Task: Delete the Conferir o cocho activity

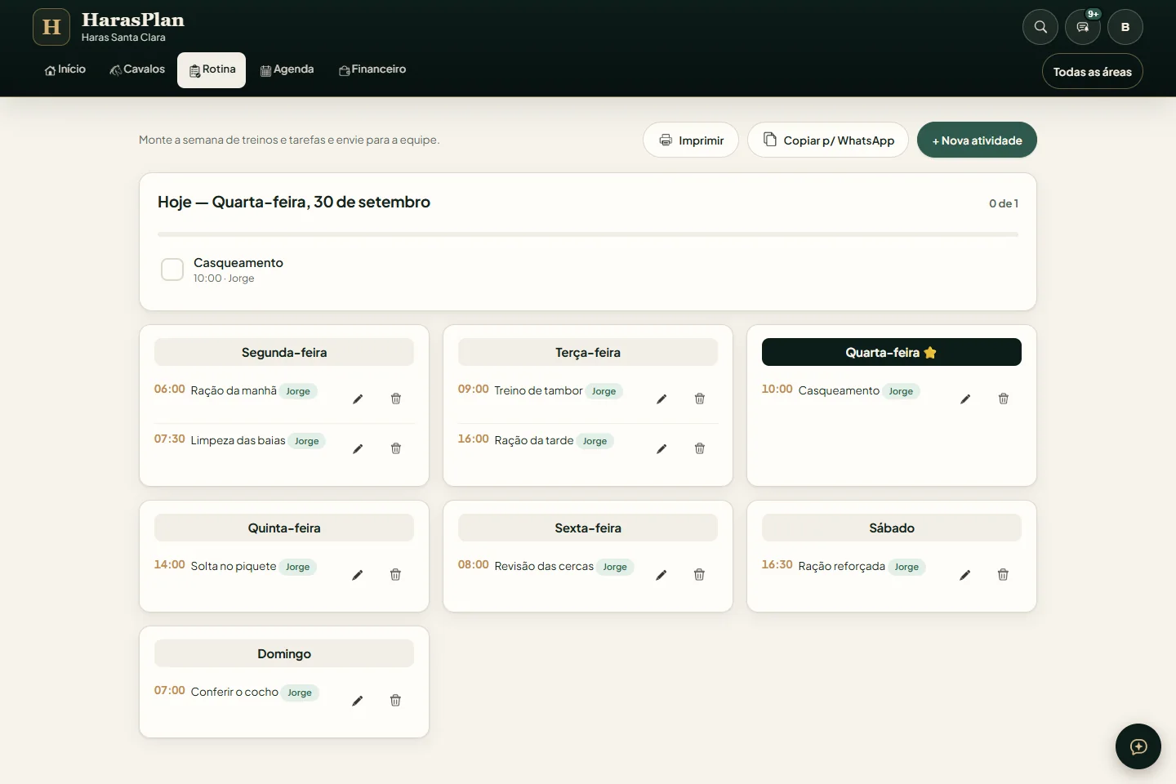Action: coord(395,701)
